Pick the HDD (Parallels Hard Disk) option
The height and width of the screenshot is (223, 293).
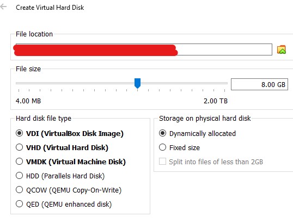click(19, 176)
